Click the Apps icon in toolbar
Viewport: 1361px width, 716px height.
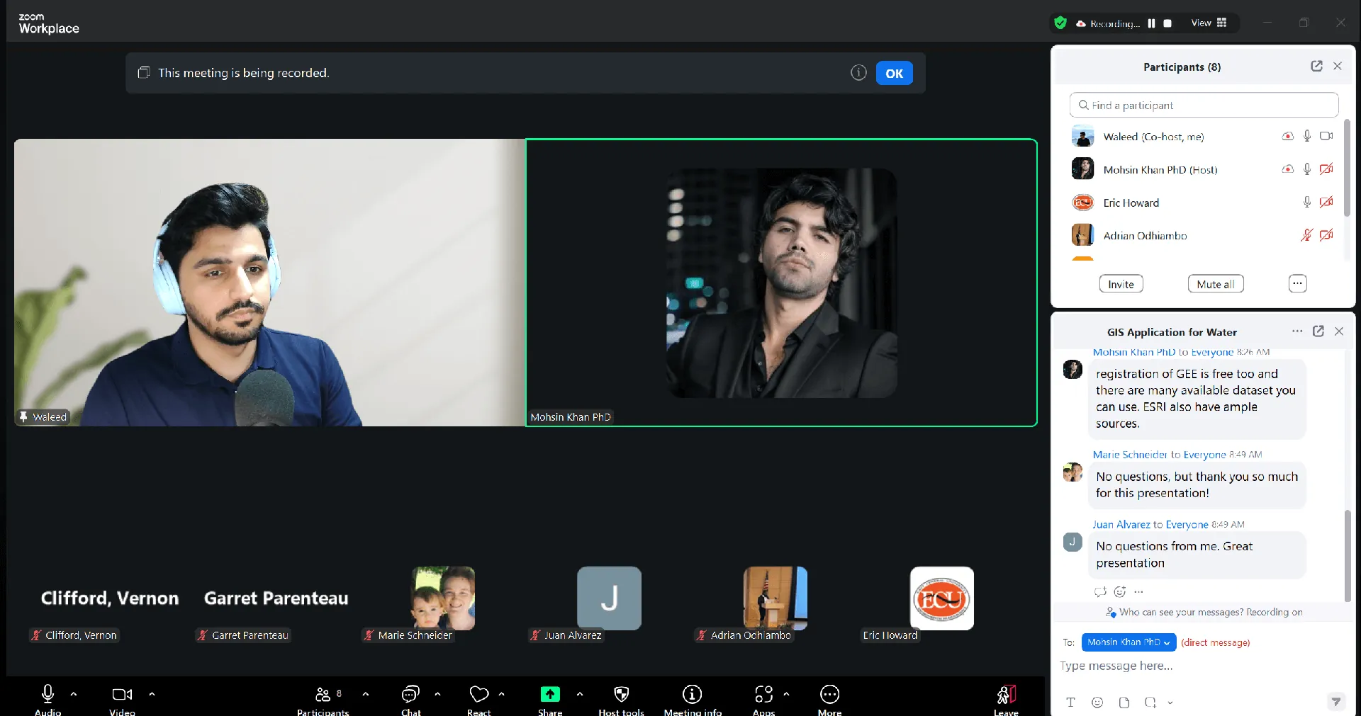[763, 695]
